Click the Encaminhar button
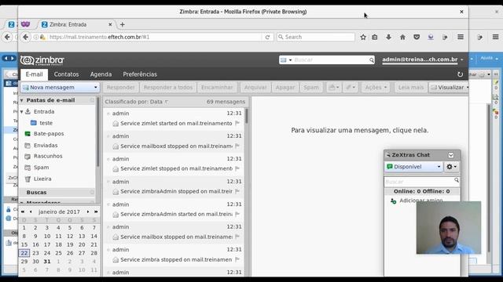The image size is (503, 282). pyautogui.click(x=217, y=87)
